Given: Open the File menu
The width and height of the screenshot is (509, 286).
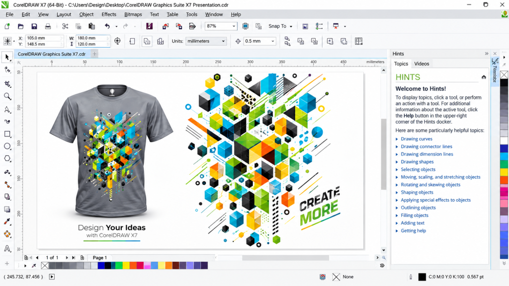Looking at the screenshot, I should (9, 14).
